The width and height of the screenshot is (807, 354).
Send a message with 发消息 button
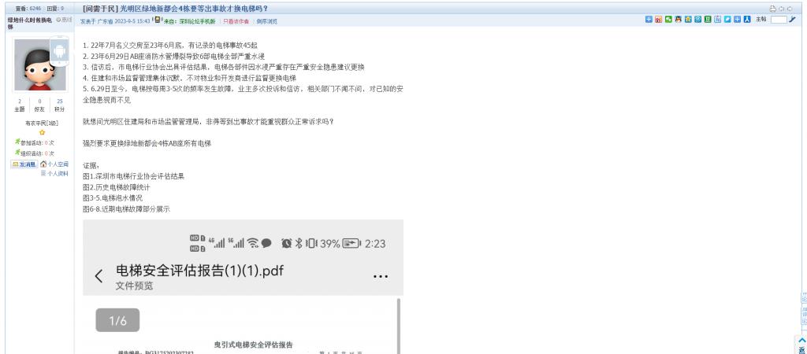tap(24, 164)
